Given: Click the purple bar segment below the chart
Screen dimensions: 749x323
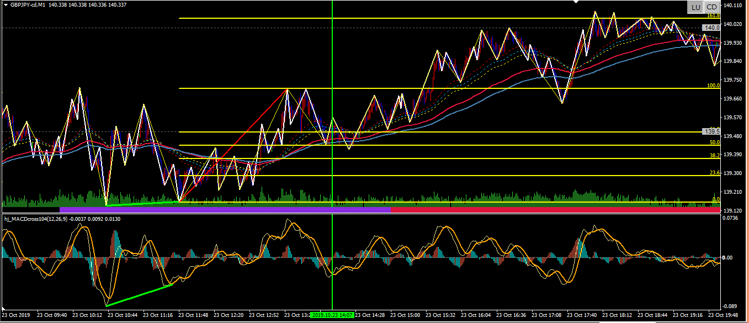Looking at the screenshot, I should pos(225,210).
